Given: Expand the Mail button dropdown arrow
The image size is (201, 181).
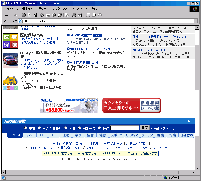Looking at the screenshot, I should 70,15.
